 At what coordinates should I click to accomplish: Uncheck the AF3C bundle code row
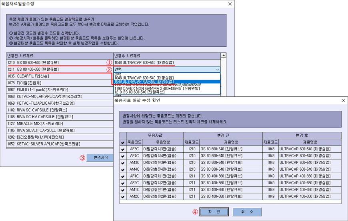click(123, 149)
